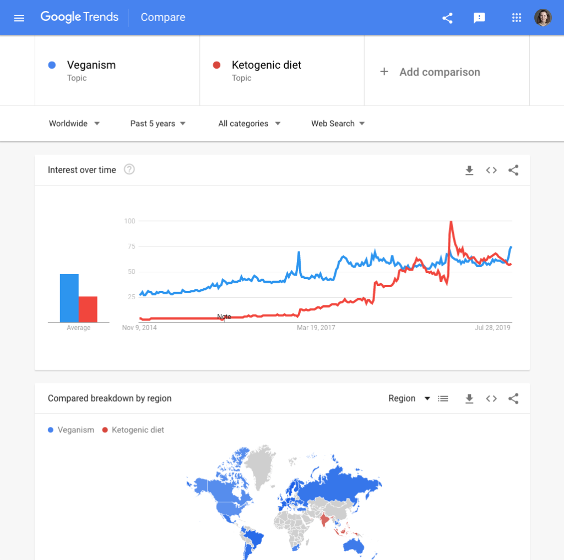Viewport: 564px width, 560px height.
Task: Open the send feedback icon
Action: click(479, 18)
